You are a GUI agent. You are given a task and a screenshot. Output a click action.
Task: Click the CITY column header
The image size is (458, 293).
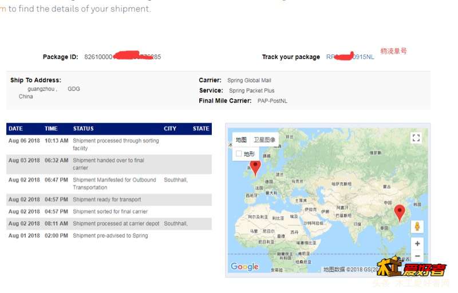point(170,129)
